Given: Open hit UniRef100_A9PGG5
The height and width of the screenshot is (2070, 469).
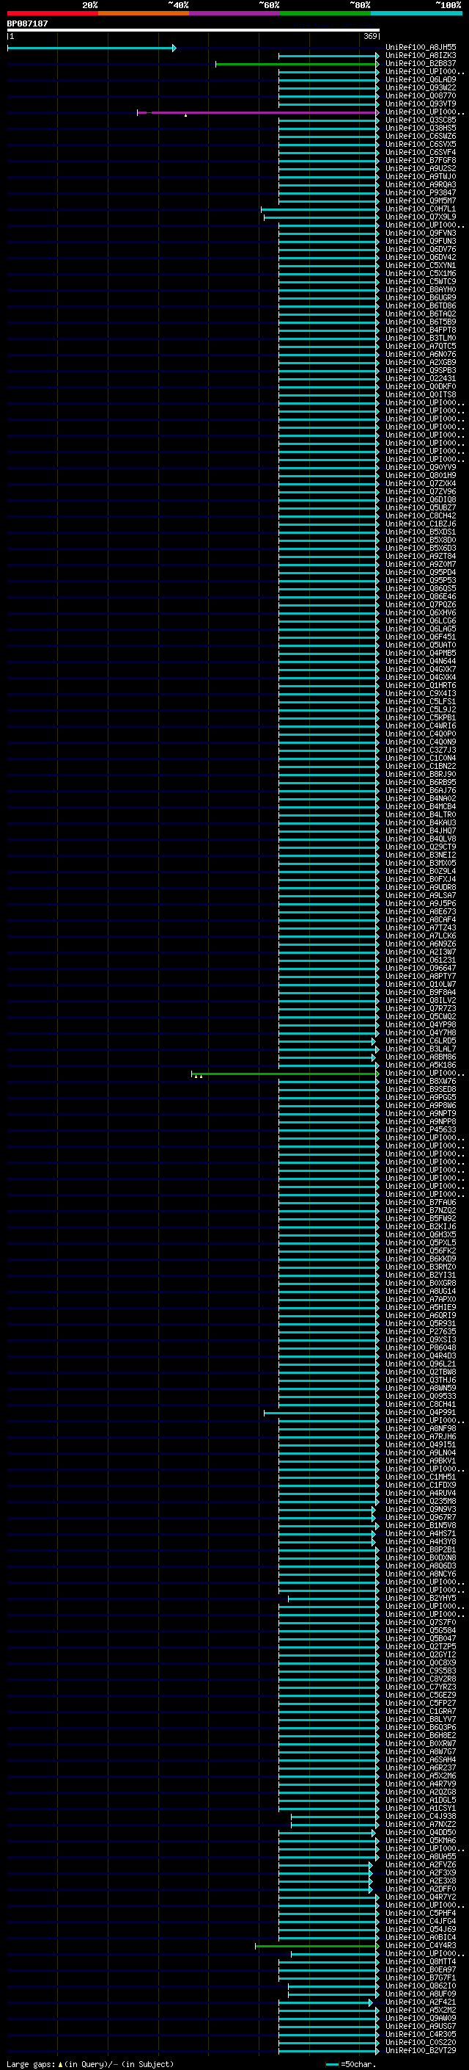Looking at the screenshot, I should click(420, 1098).
